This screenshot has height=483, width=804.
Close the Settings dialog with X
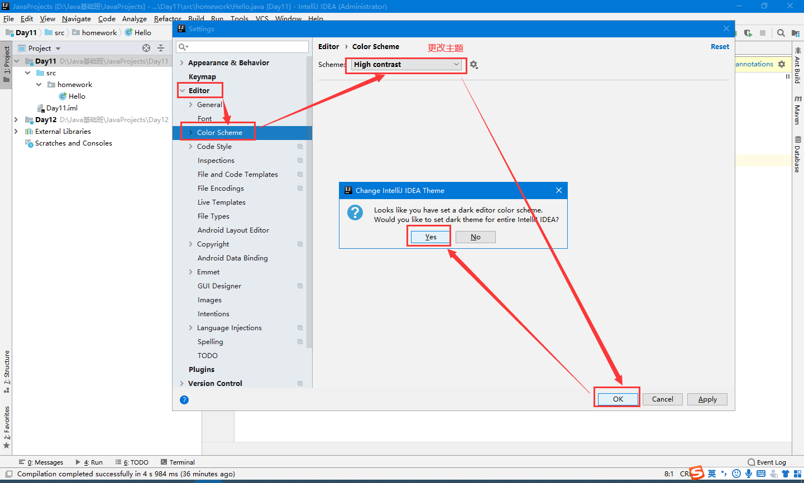(x=726, y=28)
